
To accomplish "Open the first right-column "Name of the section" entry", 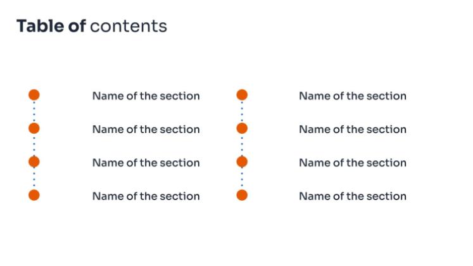I will pos(353,96).
